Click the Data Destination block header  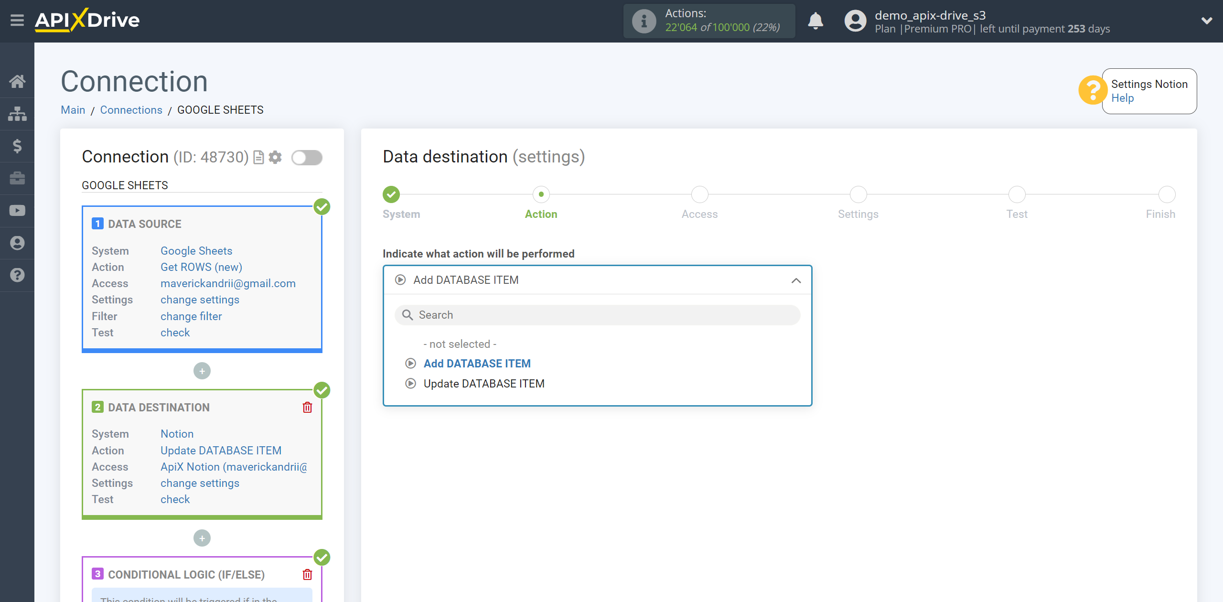[x=159, y=408]
